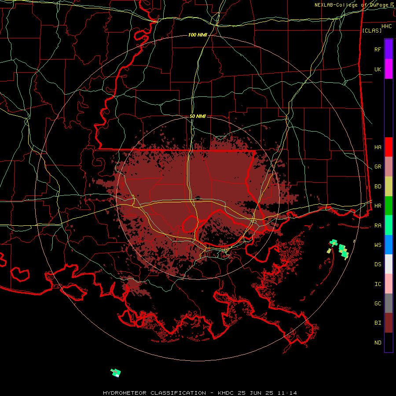This screenshot has height=396, width=396.
Task: Click the HR green legend swatch
Action: point(389,206)
